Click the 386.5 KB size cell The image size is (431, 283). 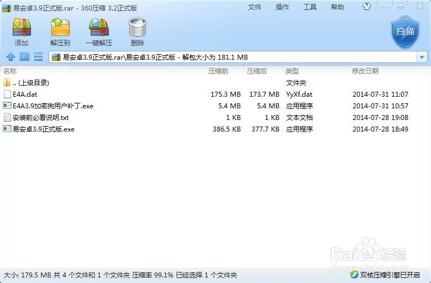pos(227,129)
